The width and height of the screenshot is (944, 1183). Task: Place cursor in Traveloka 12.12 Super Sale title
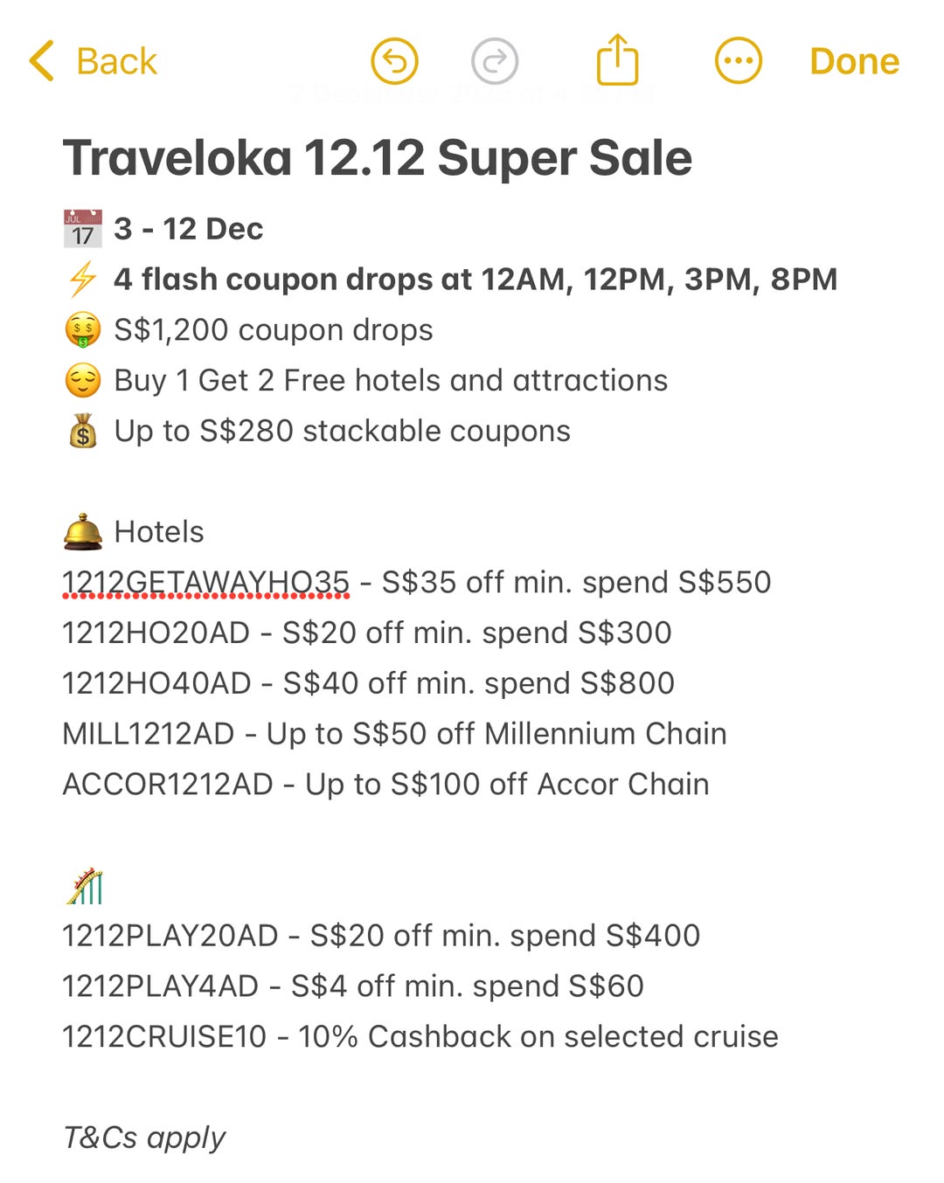point(377,158)
